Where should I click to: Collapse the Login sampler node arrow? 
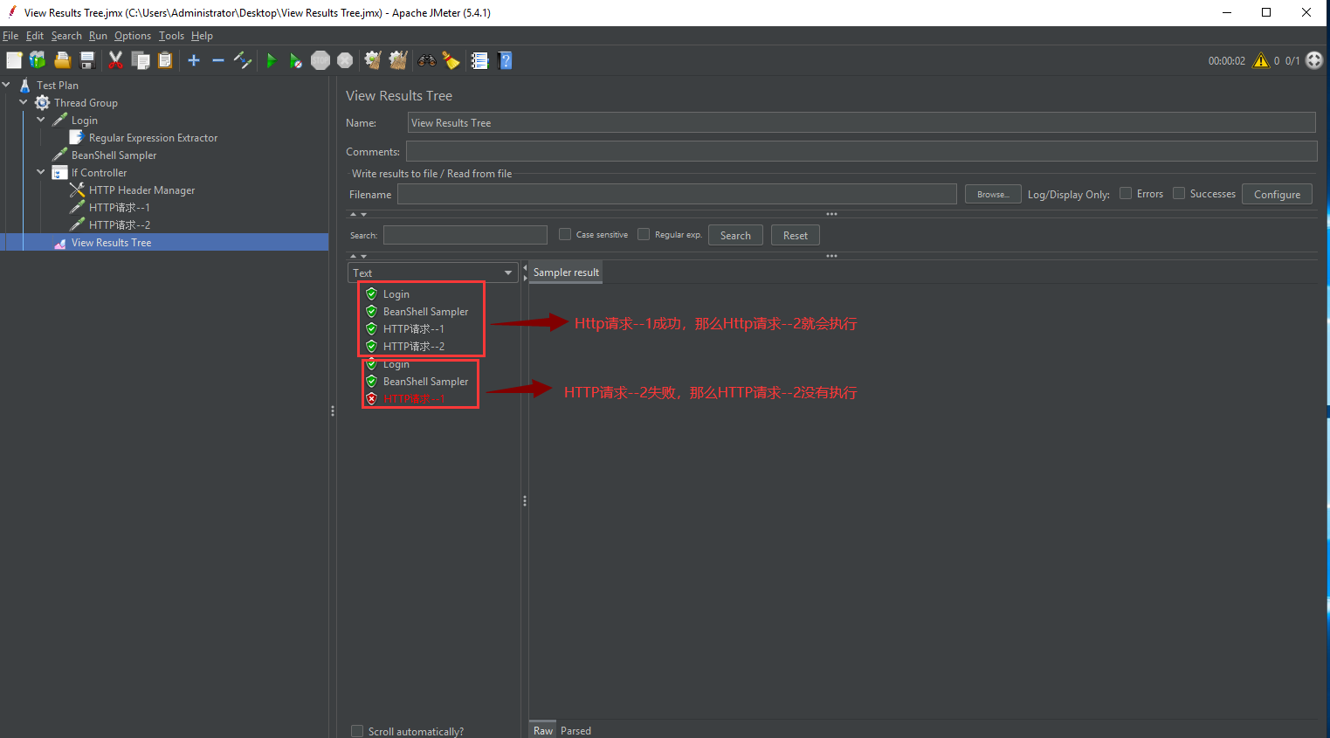point(41,120)
